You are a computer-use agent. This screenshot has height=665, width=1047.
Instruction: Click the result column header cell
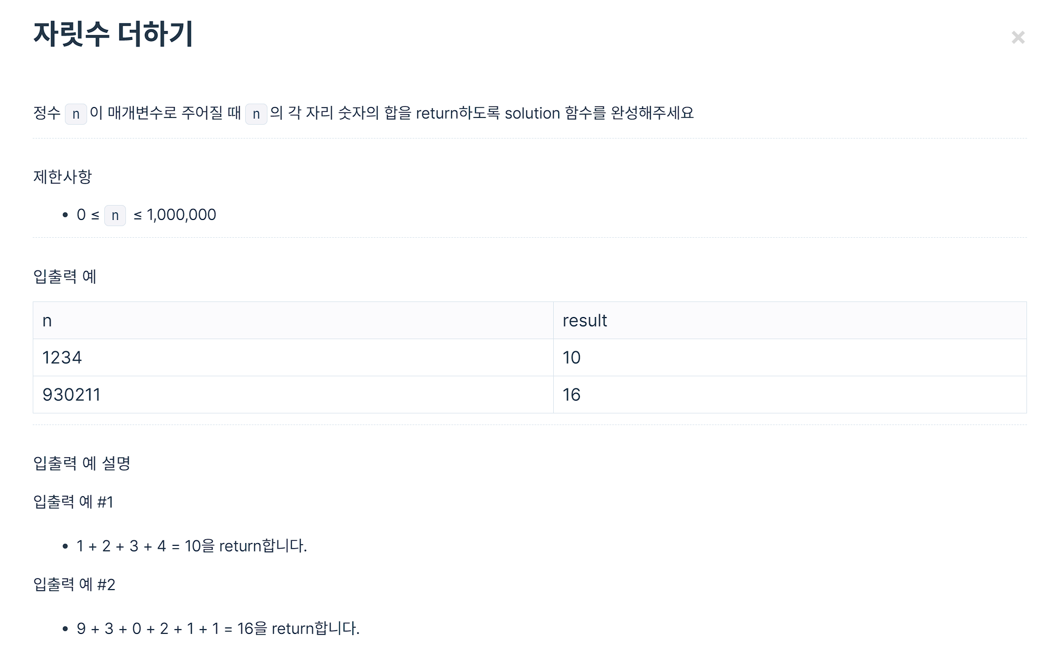point(790,320)
